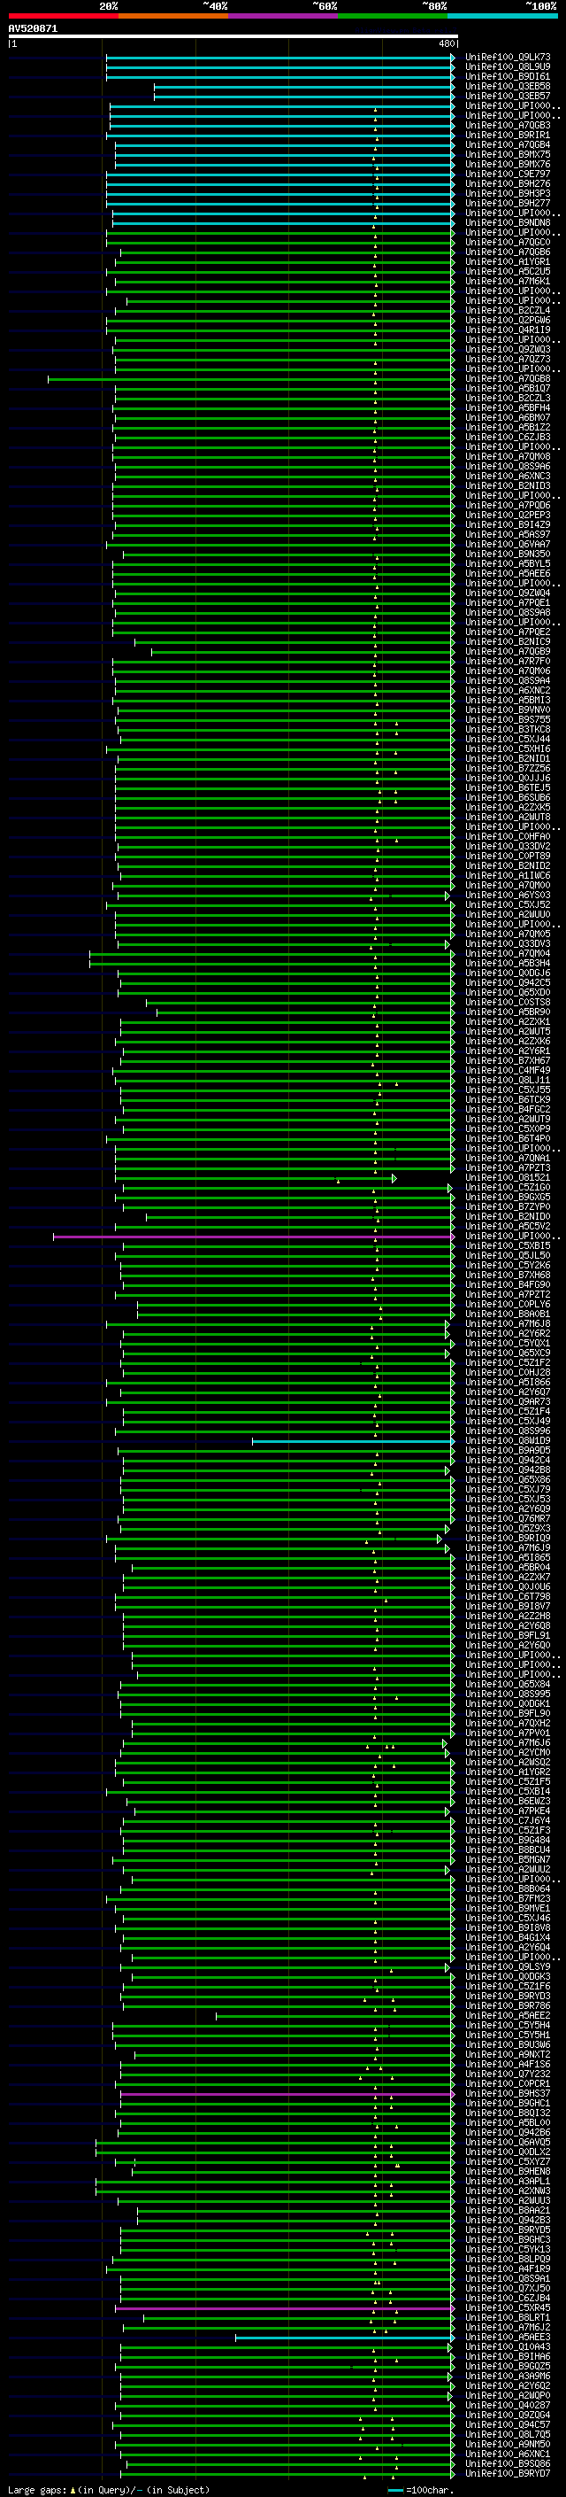Open hit UniRef100_B9GXG5
Viewport: 566px width, 2497px height.
click(x=508, y=1198)
